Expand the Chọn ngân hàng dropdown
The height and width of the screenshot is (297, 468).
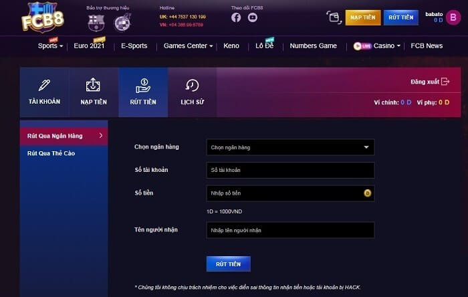pyautogui.click(x=290, y=147)
